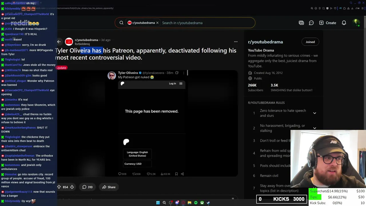
Task: Open the r/youtubedrama link above the post
Action: pyautogui.click(x=86, y=40)
